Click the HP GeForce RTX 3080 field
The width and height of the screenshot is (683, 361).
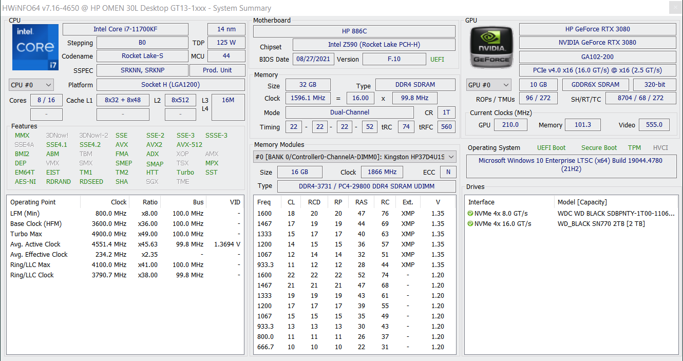click(x=598, y=29)
